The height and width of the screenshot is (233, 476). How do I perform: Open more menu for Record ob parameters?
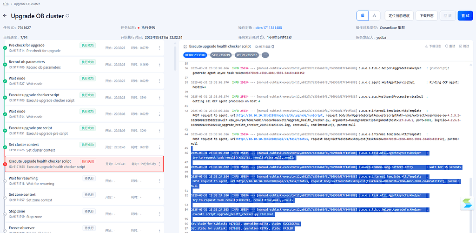click(159, 64)
